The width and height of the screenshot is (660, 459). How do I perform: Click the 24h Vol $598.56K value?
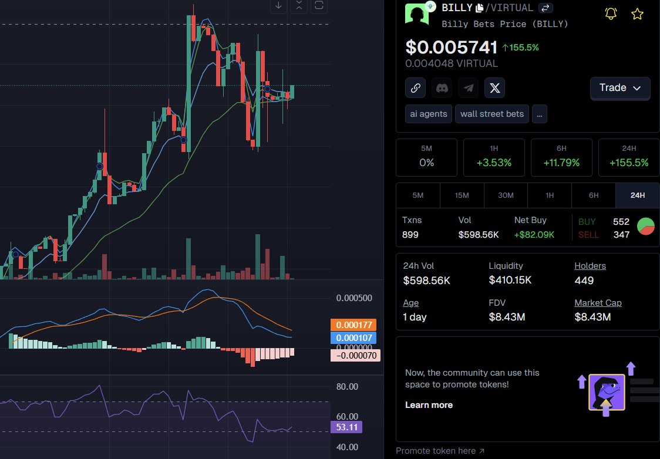click(426, 280)
